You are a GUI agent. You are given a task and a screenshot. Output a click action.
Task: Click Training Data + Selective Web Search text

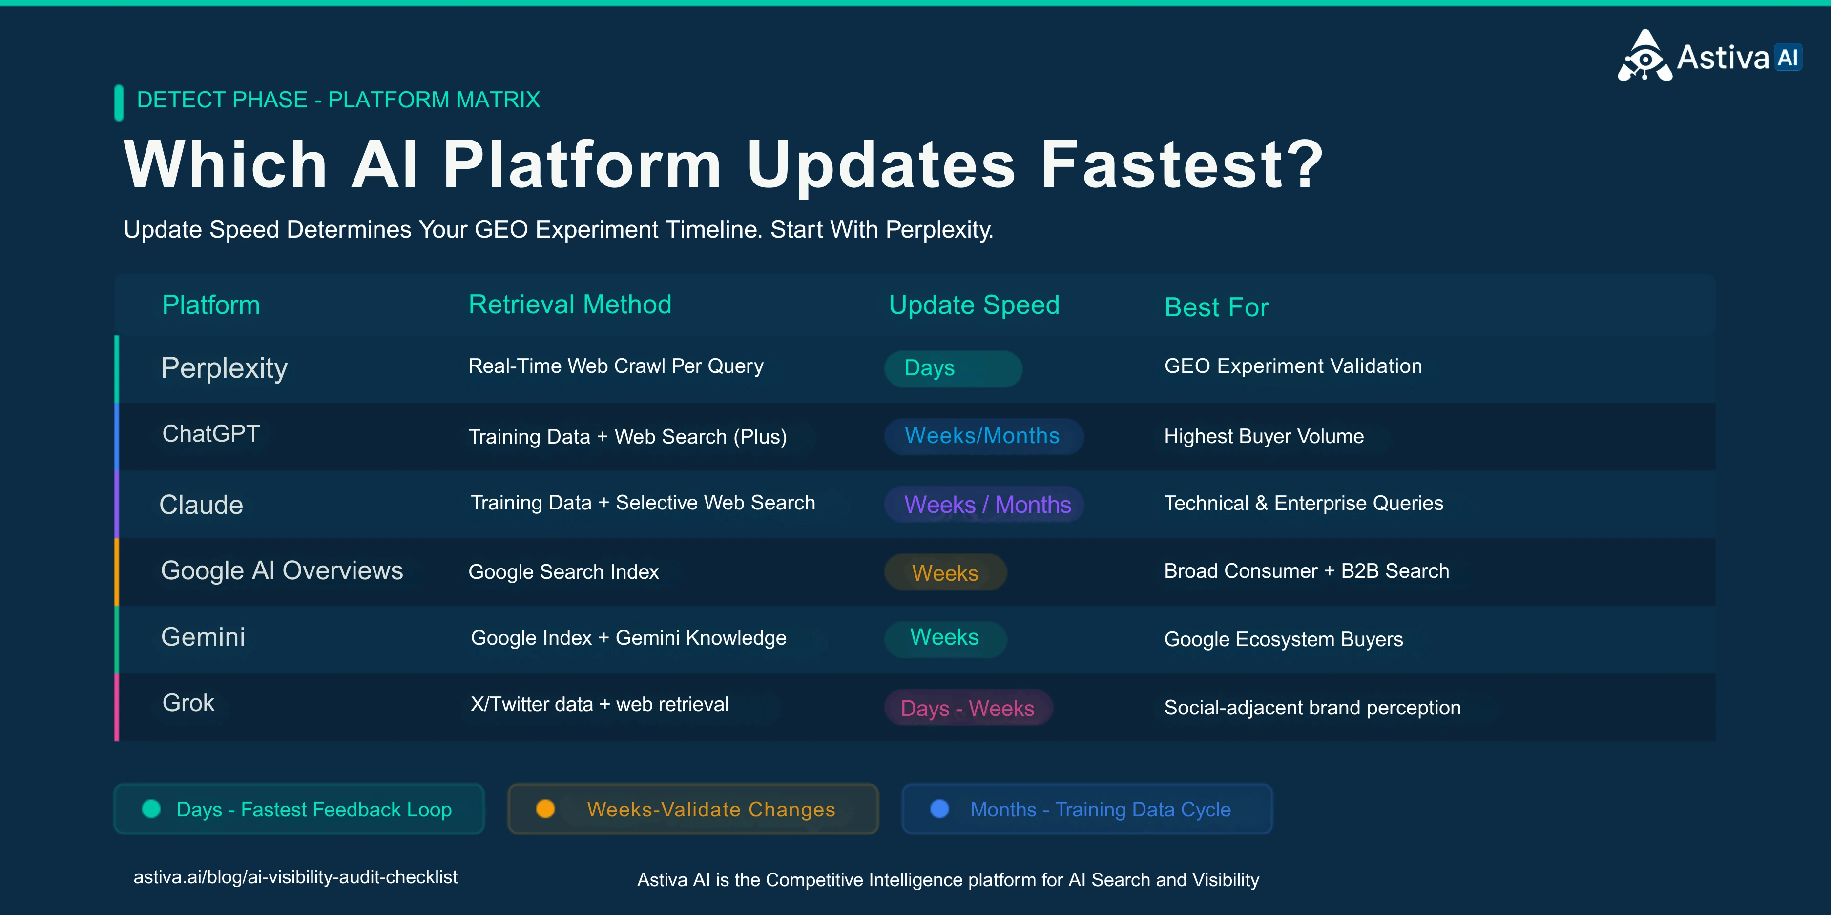pyautogui.click(x=643, y=502)
